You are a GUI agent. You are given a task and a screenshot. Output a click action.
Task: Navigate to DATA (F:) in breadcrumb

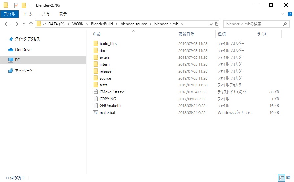pyautogui.click(x=57, y=24)
